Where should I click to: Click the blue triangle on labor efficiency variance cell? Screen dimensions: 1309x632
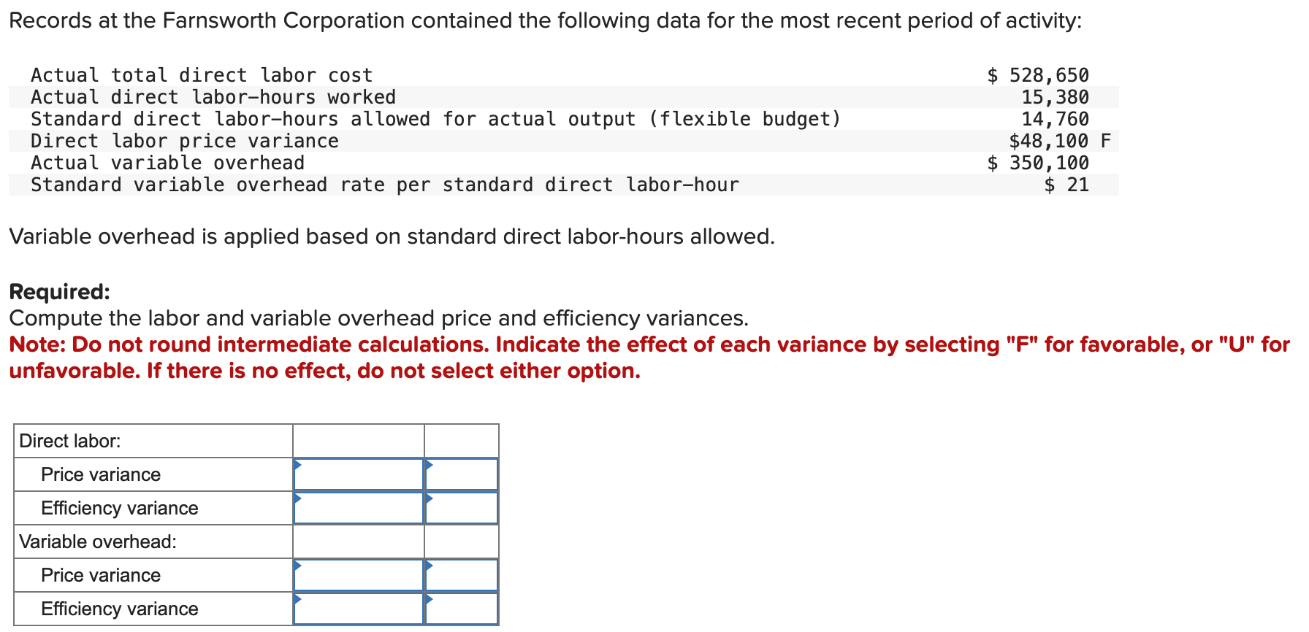pyautogui.click(x=297, y=498)
